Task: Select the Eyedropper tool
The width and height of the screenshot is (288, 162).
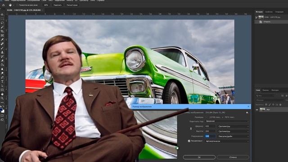Action: coord(2,40)
